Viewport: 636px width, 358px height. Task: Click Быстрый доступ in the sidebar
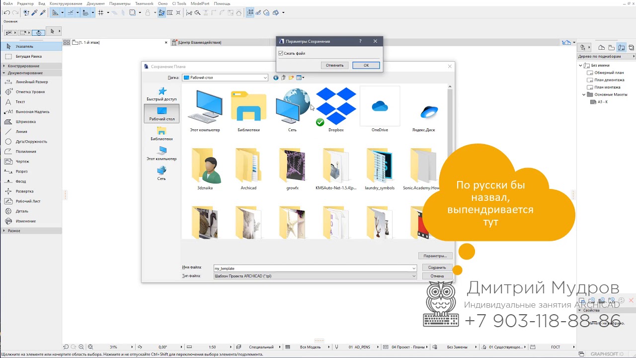[161, 94]
